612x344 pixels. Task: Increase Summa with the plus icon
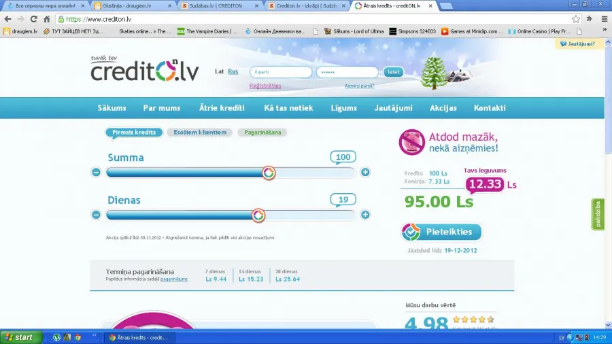coord(365,172)
